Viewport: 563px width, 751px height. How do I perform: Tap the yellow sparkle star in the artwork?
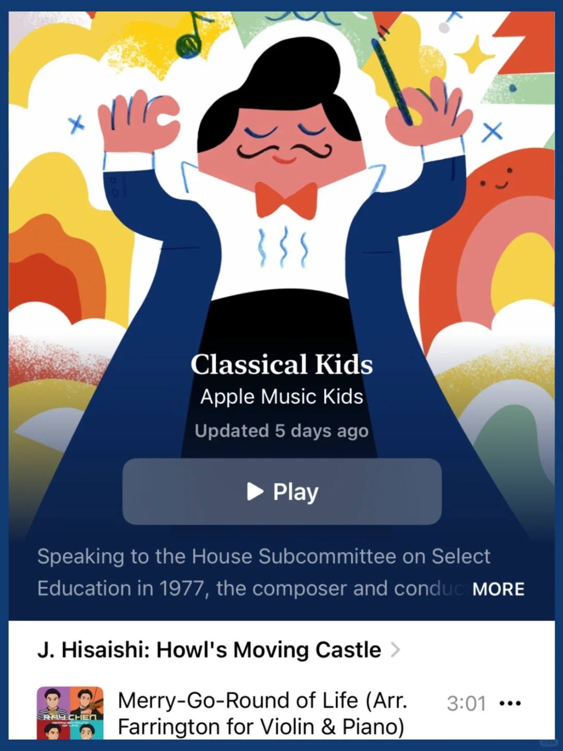[475, 54]
